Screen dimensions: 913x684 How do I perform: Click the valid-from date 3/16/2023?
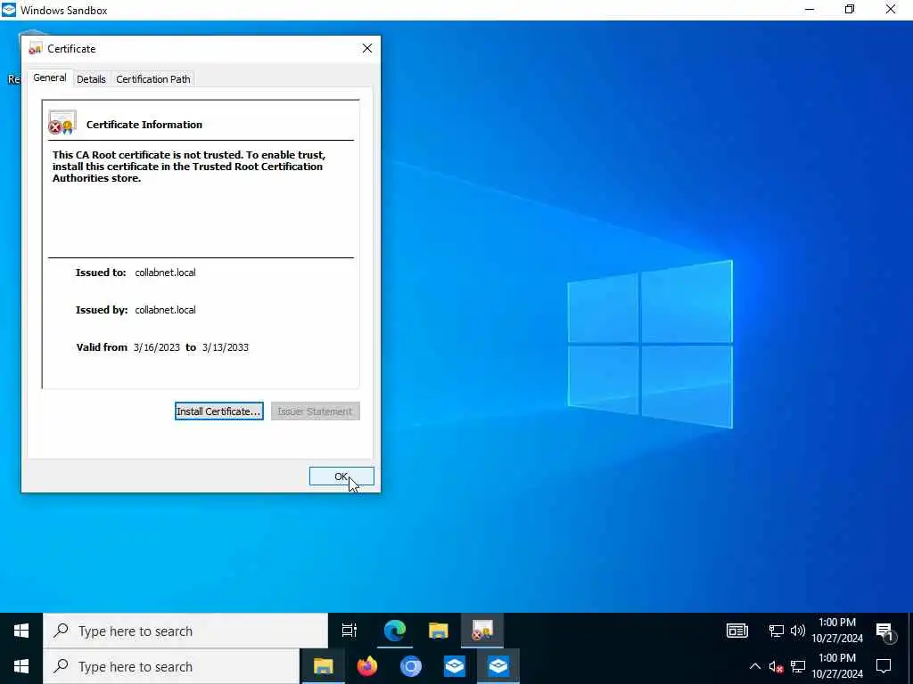point(157,347)
